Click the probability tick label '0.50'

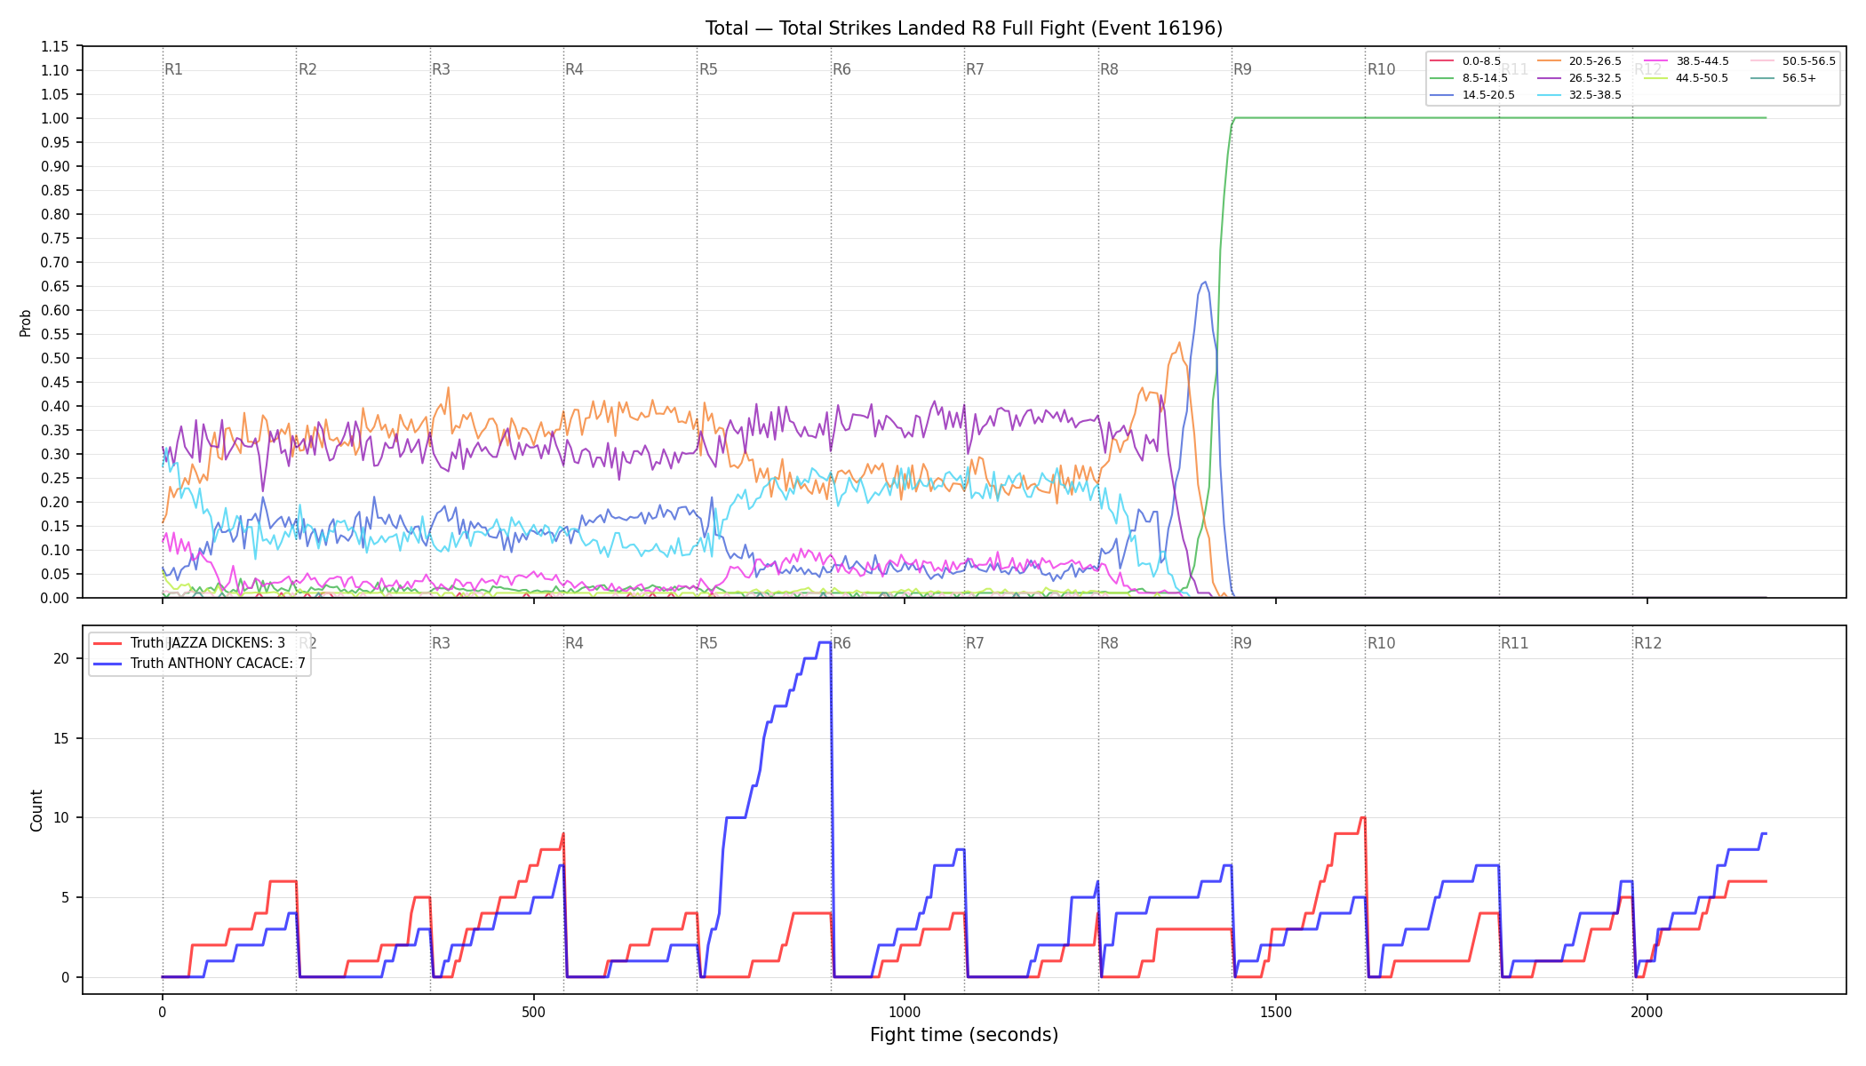click(x=55, y=358)
